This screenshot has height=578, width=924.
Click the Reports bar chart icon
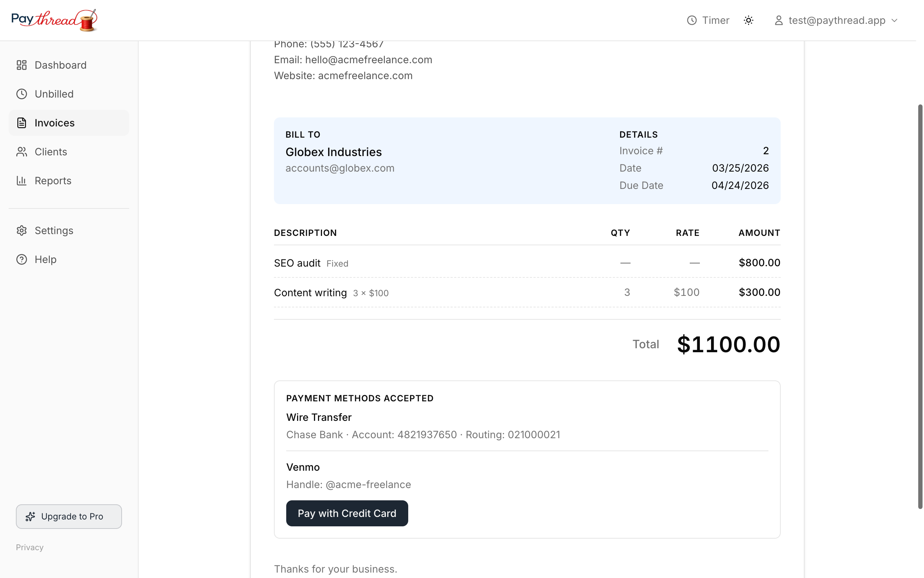(x=22, y=180)
